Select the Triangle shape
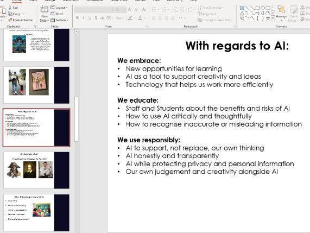Screen dimensions: 310x233 242,13
